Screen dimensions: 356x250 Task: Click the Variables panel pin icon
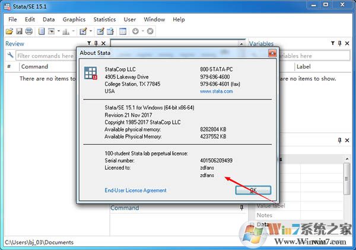click(x=339, y=43)
